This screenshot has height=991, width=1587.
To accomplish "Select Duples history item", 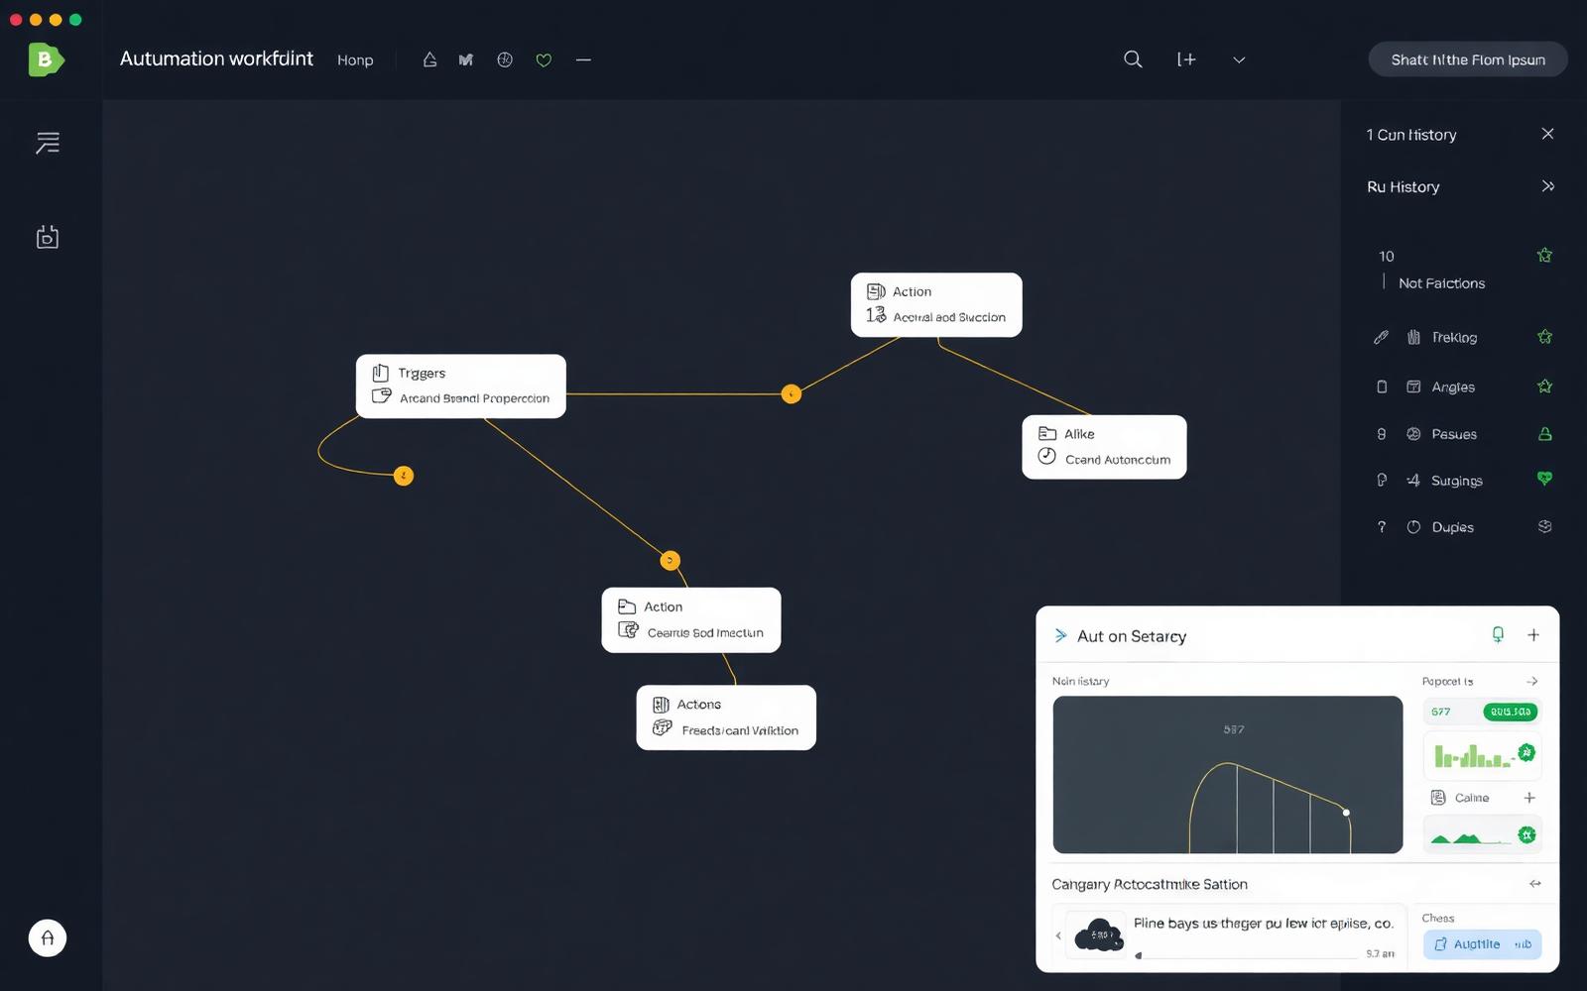I will pyautogui.click(x=1453, y=527).
